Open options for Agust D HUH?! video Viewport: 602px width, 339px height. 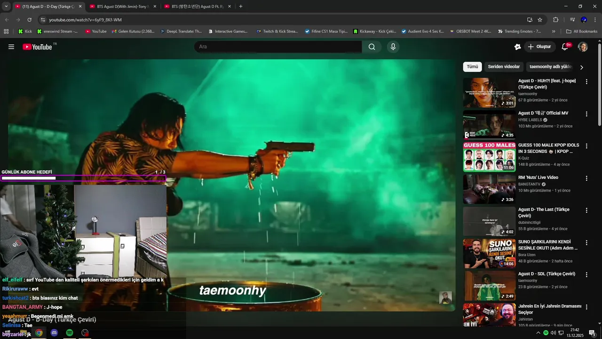(x=586, y=81)
